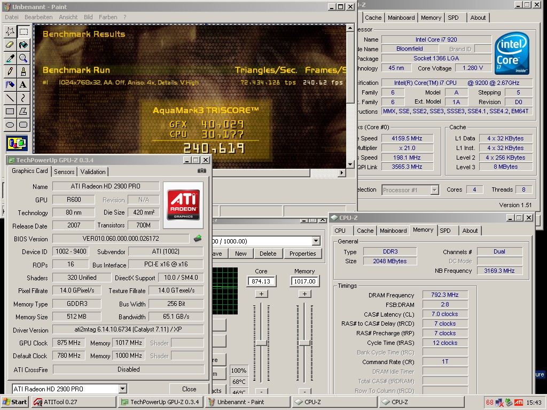This screenshot has height=410, width=547.
Task: Select the Brush tool in Paint
Action: [24, 72]
